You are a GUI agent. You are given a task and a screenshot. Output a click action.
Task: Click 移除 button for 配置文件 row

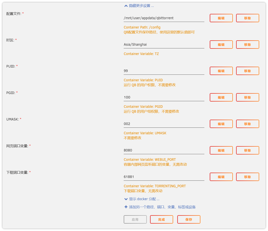(x=247, y=18)
